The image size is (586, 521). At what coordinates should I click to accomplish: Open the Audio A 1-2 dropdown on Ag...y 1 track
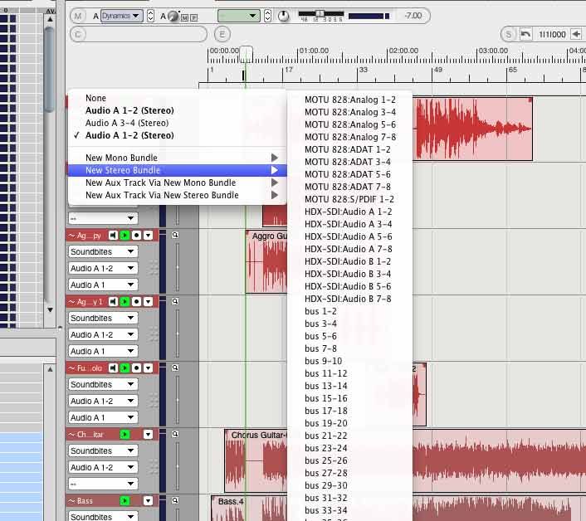pyautogui.click(x=103, y=334)
